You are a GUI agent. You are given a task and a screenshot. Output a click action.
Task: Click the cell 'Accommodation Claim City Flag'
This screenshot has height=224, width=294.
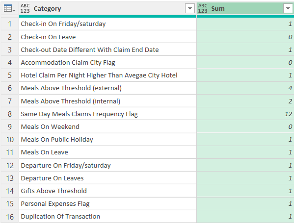pos(107,62)
